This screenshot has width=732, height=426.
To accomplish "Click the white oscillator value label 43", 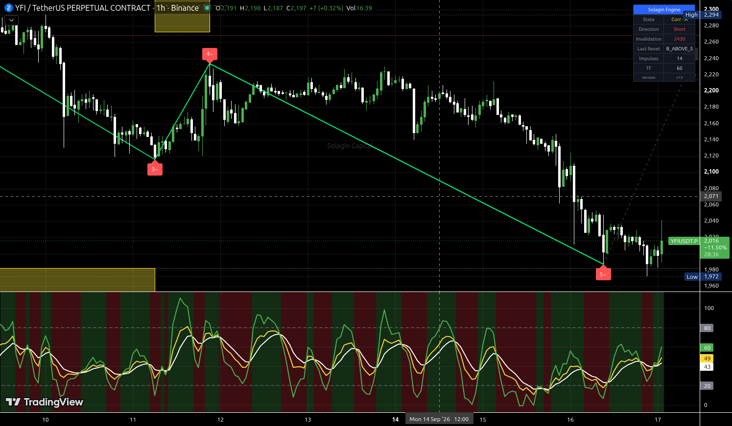I will tap(707, 367).
